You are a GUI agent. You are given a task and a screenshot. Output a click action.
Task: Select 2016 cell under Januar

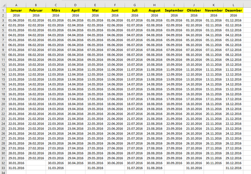16,15
